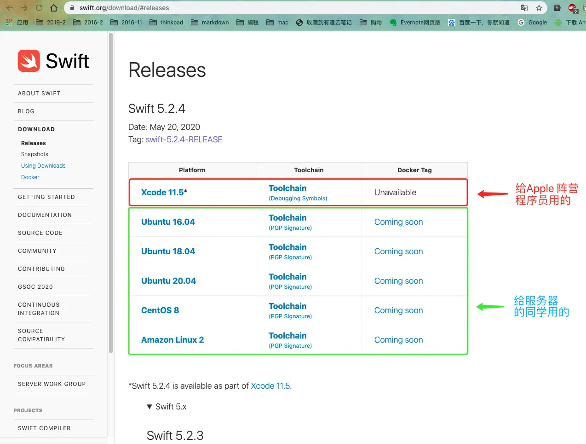This screenshot has width=586, height=444.
Task: Download the Xcode 11.5 Toolchain
Action: pyautogui.click(x=287, y=188)
